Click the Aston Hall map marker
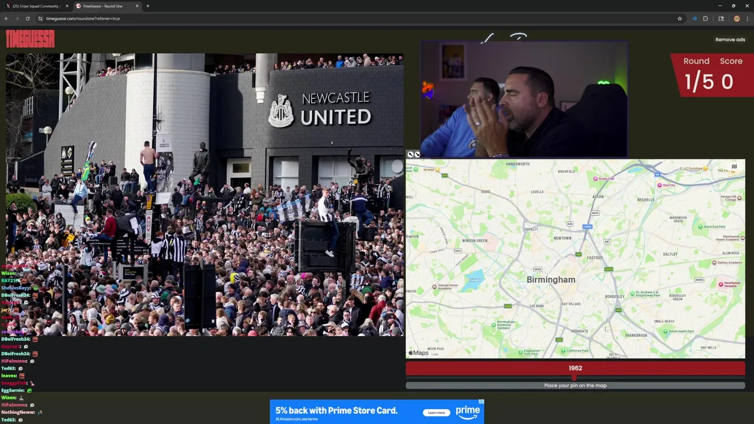The width and height of the screenshot is (754, 424). [596, 178]
